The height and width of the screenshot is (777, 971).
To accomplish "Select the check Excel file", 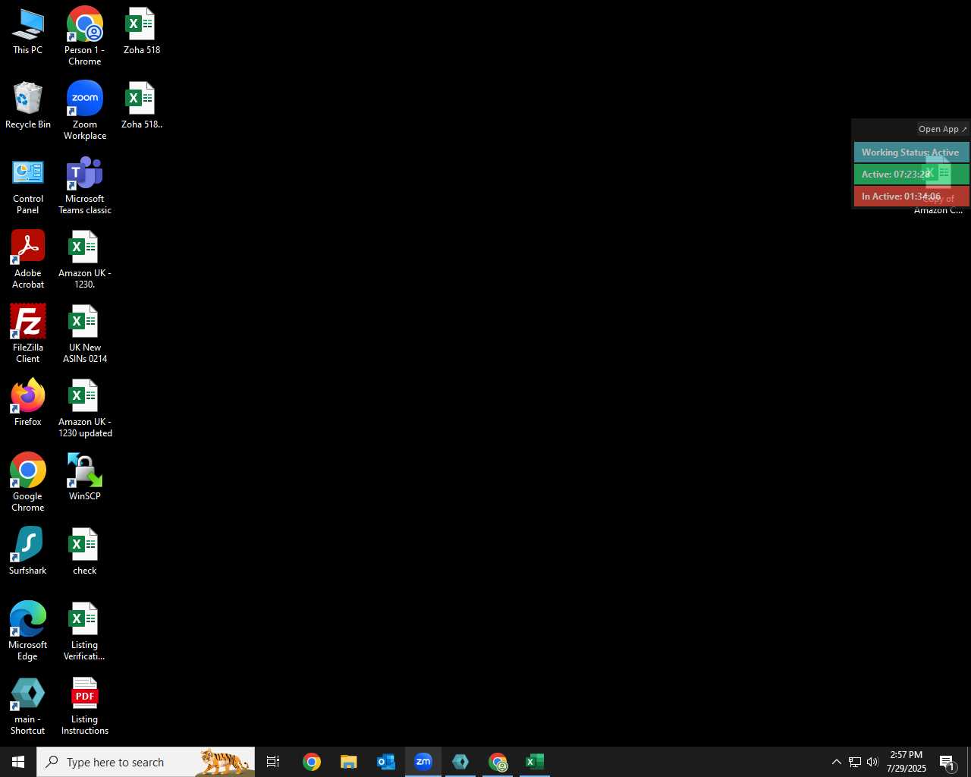I will (x=85, y=552).
